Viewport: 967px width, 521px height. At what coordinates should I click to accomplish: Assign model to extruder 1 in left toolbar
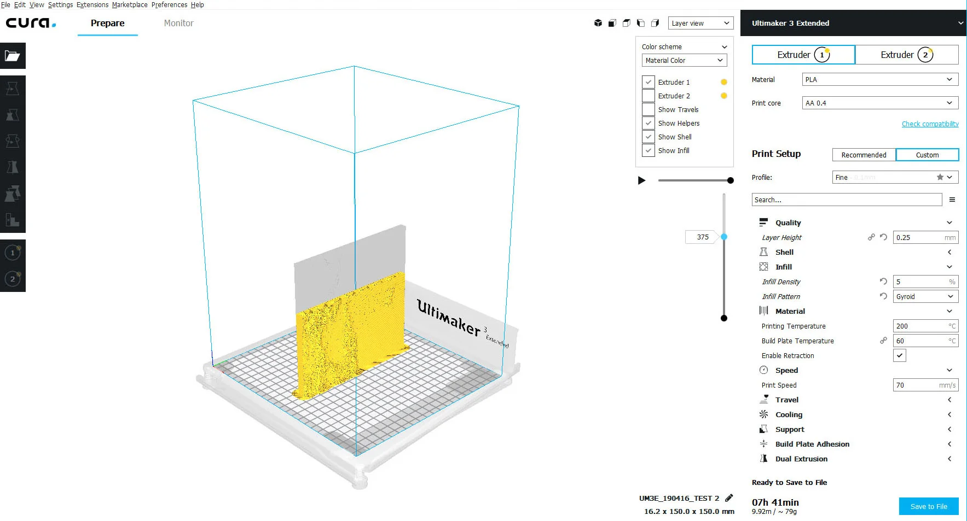(13, 253)
